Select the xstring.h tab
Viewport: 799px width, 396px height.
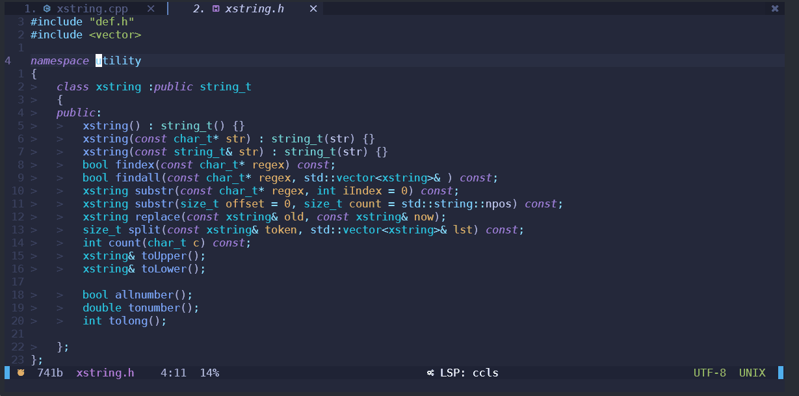pyautogui.click(x=254, y=8)
